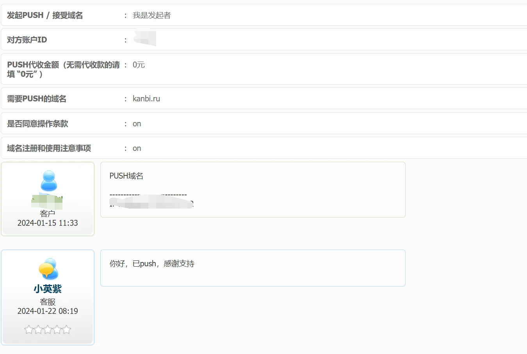Viewport: 527px width, 354px height.
Task: Click the reply '你好，已push，感谢支持'
Action: click(x=152, y=264)
